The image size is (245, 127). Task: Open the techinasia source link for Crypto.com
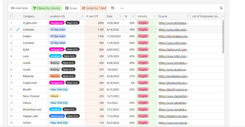pos(174,23)
